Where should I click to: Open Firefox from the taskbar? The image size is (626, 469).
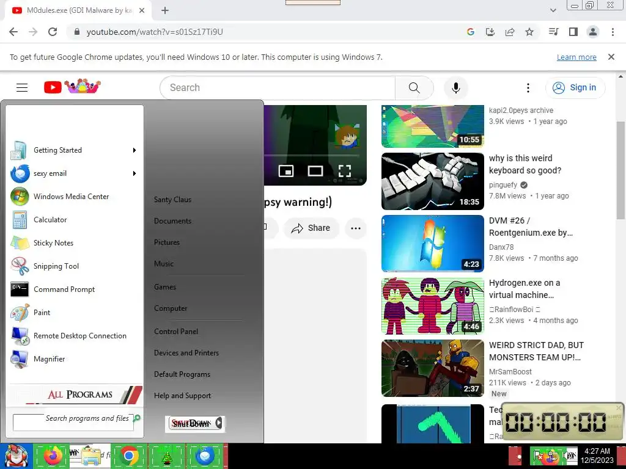(x=53, y=456)
